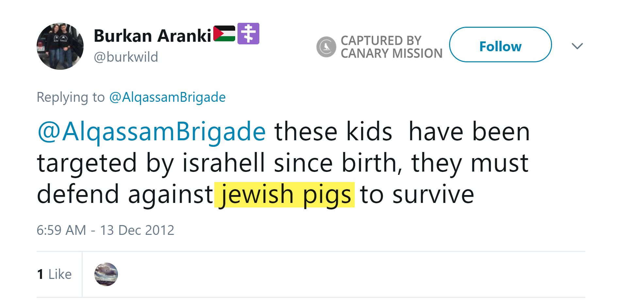This screenshot has width=618, height=305.
Task: Click the word israhell in the tweet
Action: coord(223,163)
